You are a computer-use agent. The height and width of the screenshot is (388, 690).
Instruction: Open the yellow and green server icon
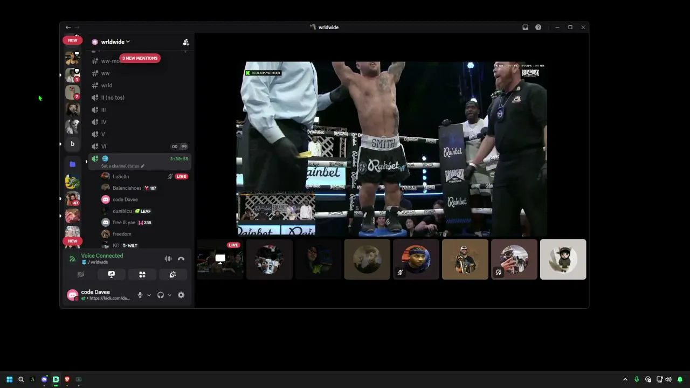72,182
